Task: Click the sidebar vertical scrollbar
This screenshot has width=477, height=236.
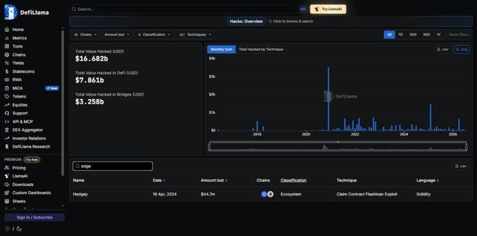Action: 63,103
